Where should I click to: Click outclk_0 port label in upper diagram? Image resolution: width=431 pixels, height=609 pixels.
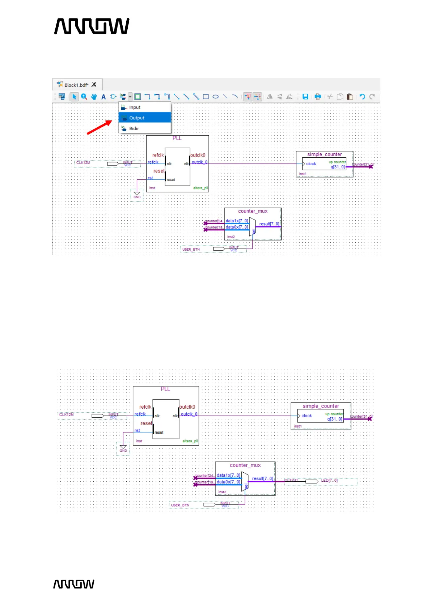click(x=199, y=162)
